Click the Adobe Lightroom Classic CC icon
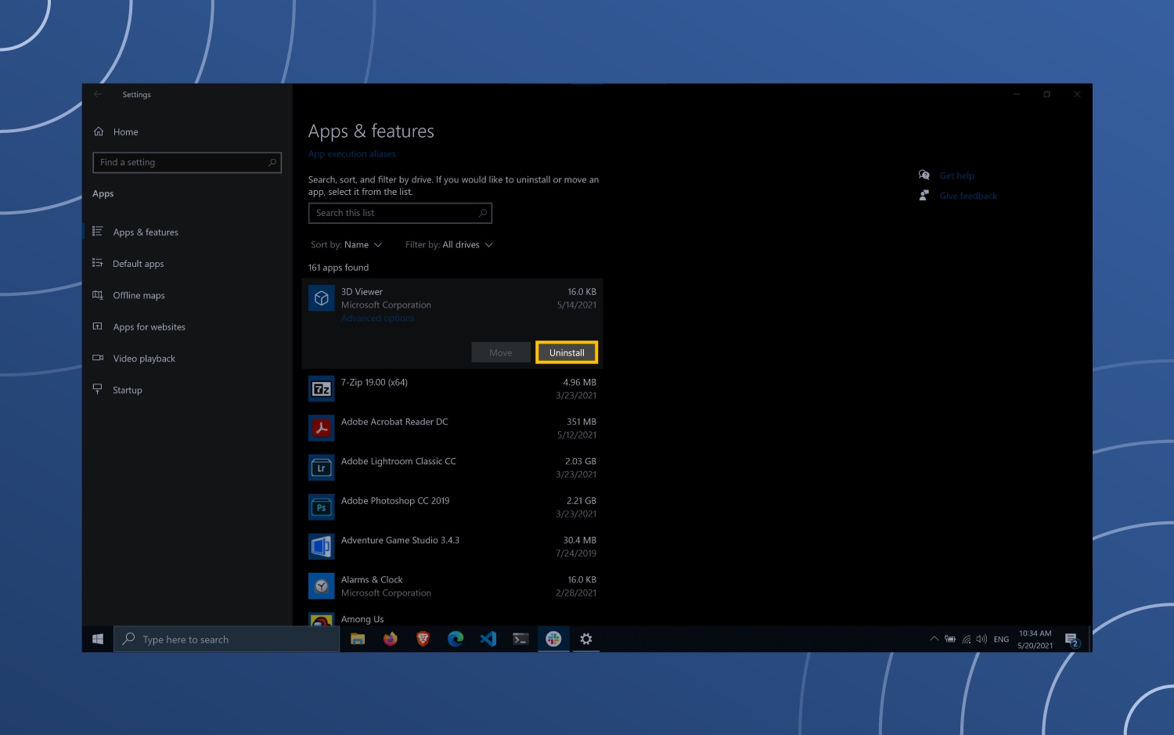 (322, 468)
